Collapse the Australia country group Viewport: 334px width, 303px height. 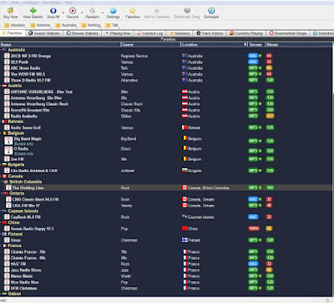point(1,50)
